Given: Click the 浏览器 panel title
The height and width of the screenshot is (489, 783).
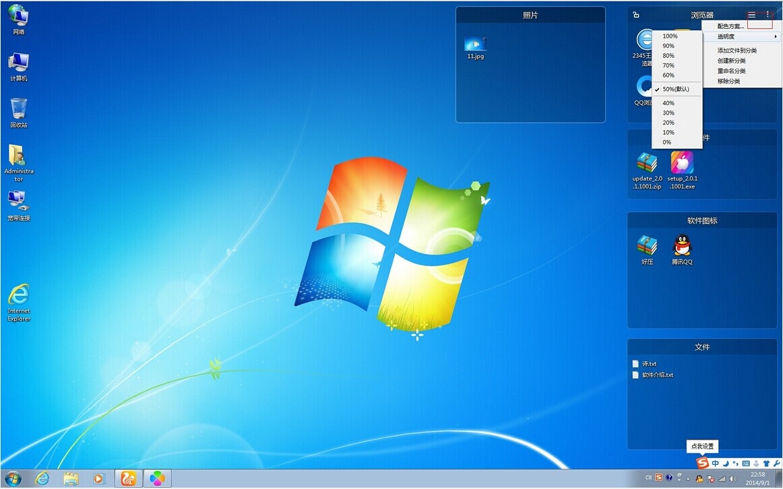Looking at the screenshot, I should tap(702, 15).
